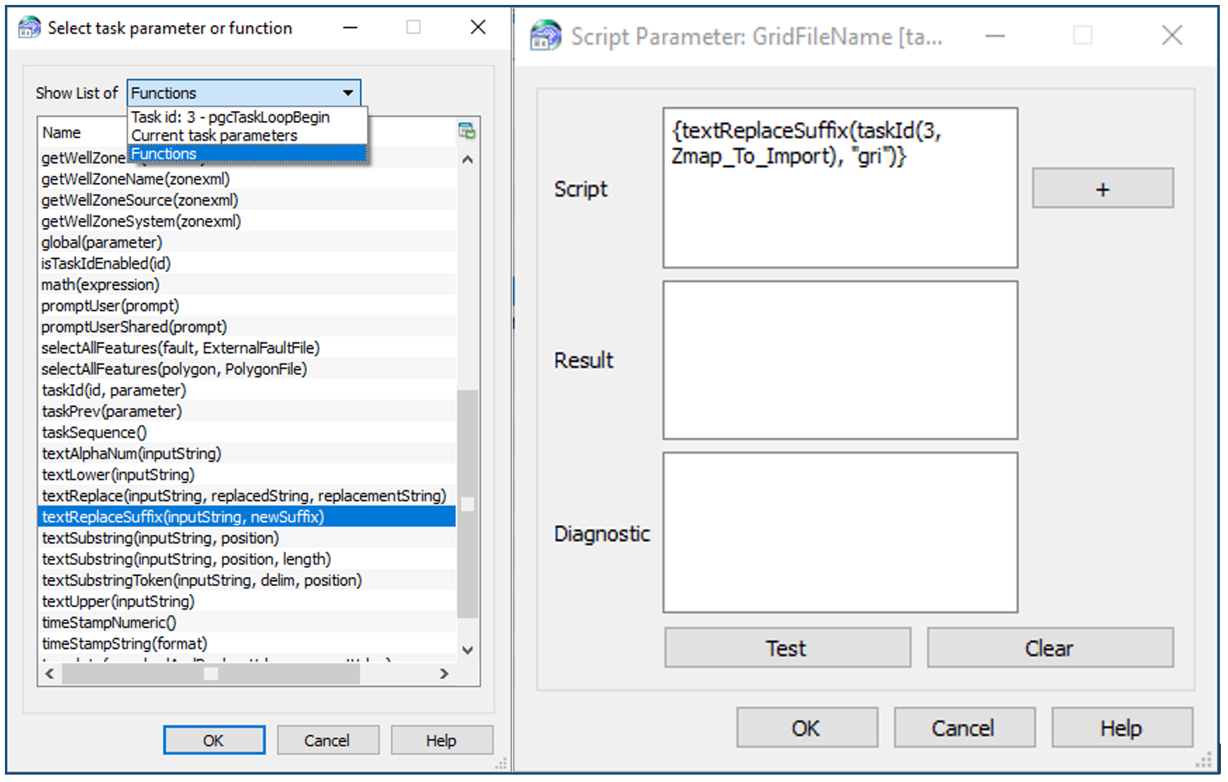Select textReplaceSuffix(inputString, newSuffix) function
This screenshot has width=1228, height=782.
[x=183, y=517]
